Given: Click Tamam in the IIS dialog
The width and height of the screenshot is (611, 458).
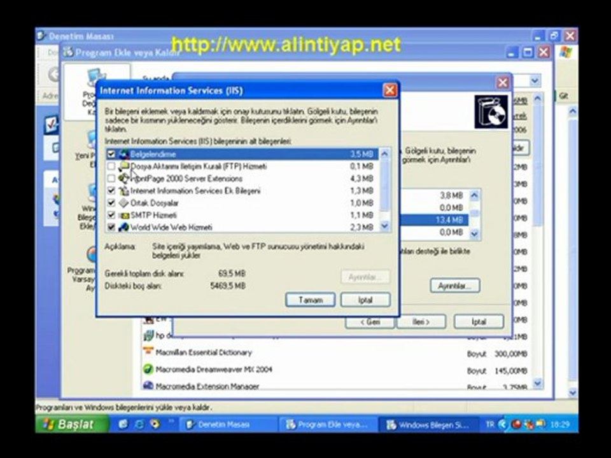Looking at the screenshot, I should pos(310,300).
